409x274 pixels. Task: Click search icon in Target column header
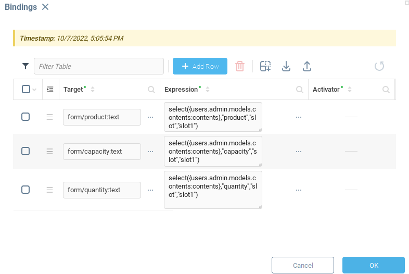pos(151,90)
